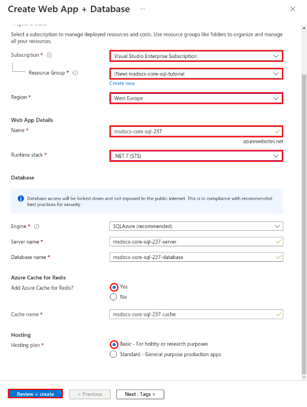Image resolution: width=307 pixels, height=407 pixels.
Task: Click the Review + create button
Action: [x=35, y=394]
